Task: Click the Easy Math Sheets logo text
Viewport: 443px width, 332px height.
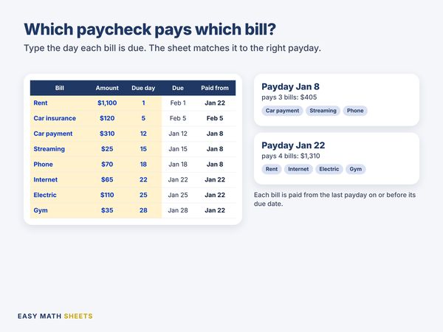Action: coord(55,317)
